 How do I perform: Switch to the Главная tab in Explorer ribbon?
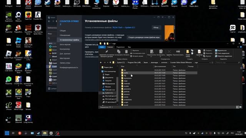click(x=110, y=47)
